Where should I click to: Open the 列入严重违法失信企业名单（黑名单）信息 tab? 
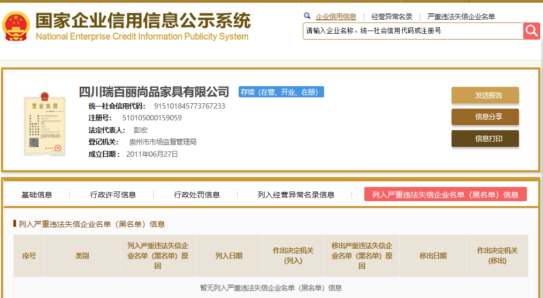pyautogui.click(x=445, y=194)
